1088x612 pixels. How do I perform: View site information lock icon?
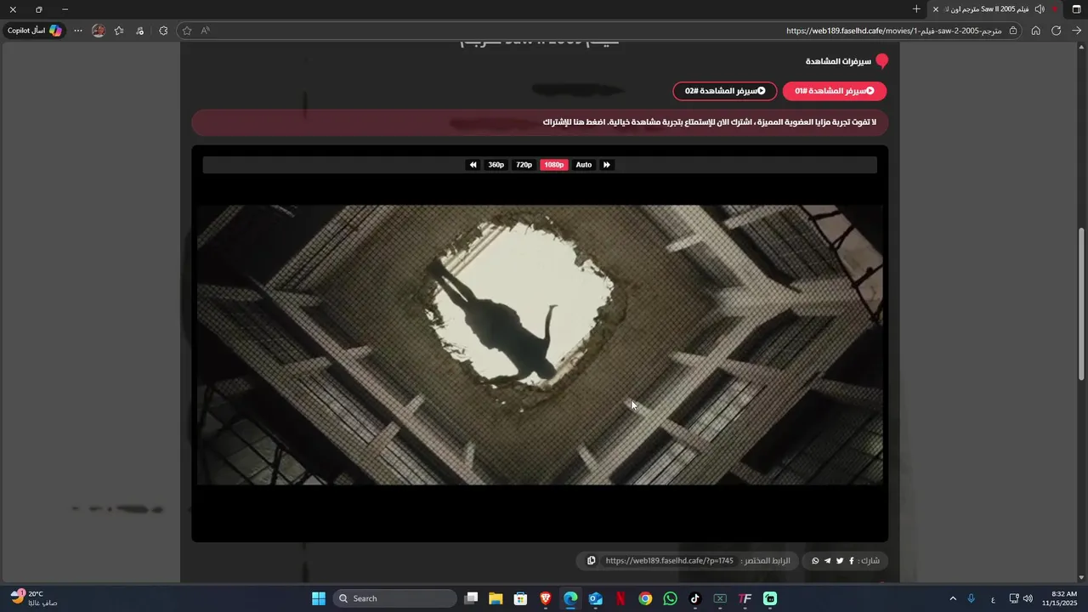(1013, 31)
